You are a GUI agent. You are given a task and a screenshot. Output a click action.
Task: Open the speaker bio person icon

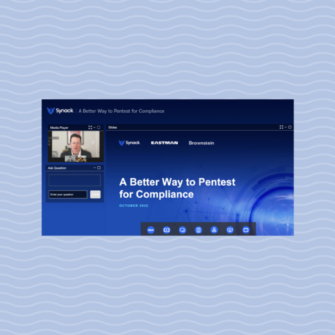(x=214, y=230)
